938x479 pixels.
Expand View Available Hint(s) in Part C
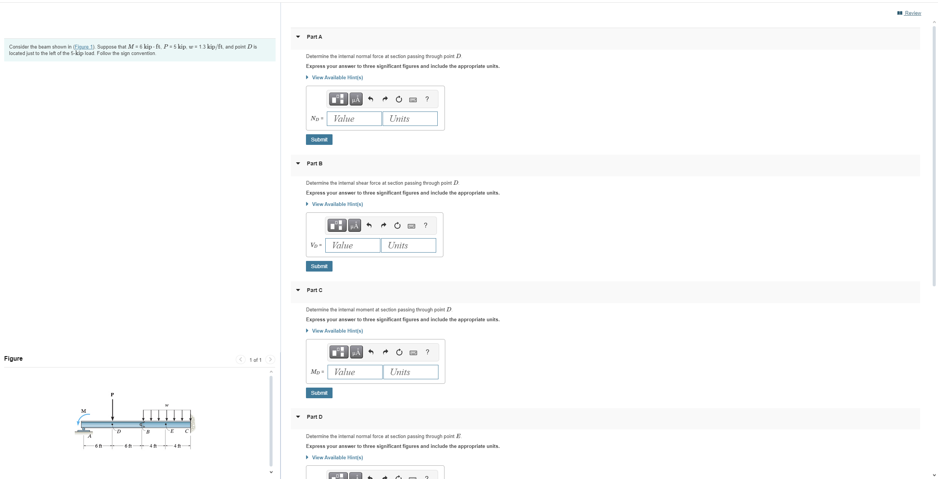point(337,331)
